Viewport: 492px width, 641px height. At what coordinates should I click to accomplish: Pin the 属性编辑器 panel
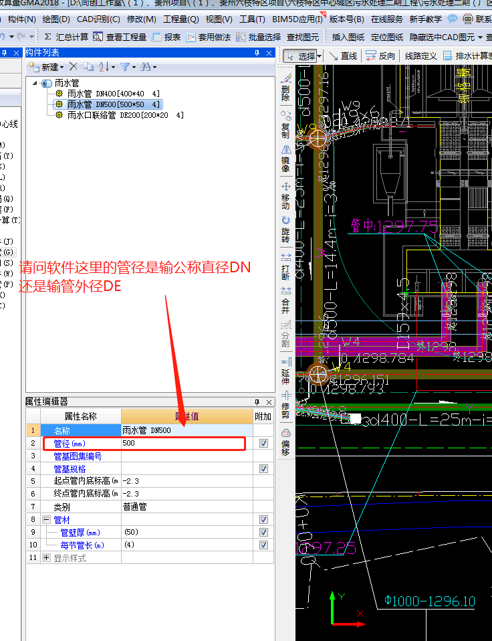(257, 402)
